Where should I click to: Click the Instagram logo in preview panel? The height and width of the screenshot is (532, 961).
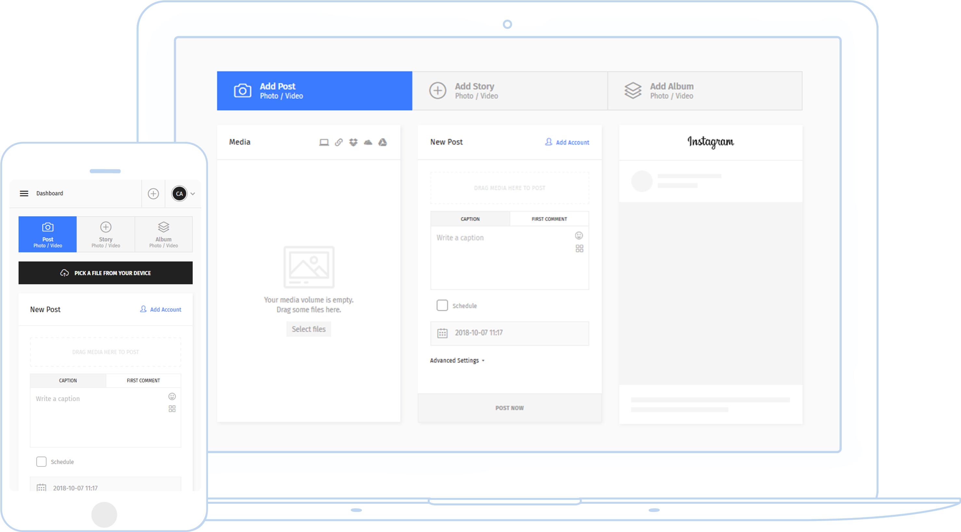[711, 142]
